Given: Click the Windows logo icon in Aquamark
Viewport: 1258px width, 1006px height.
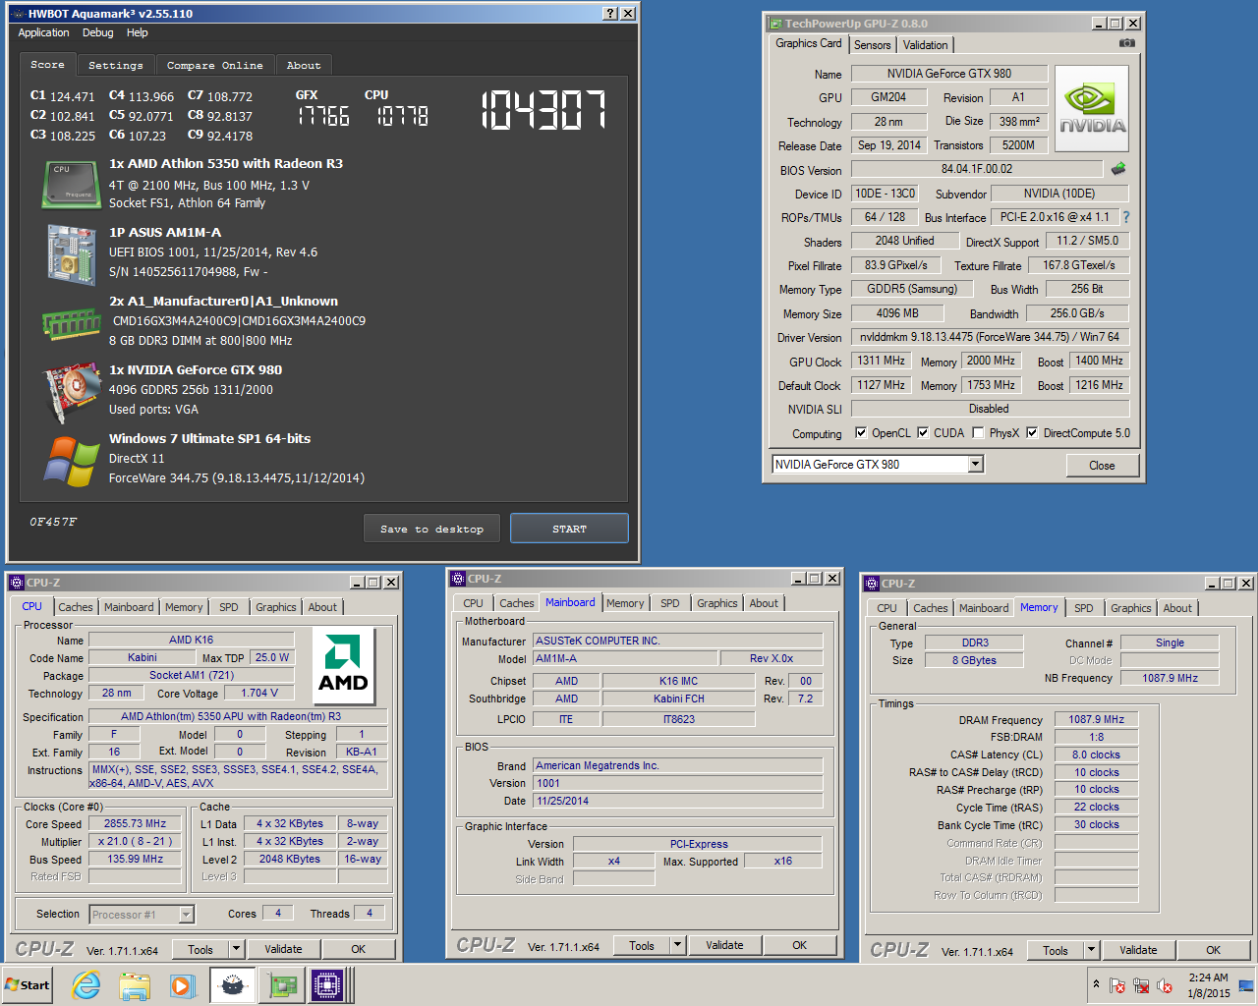Looking at the screenshot, I should coord(71,460).
